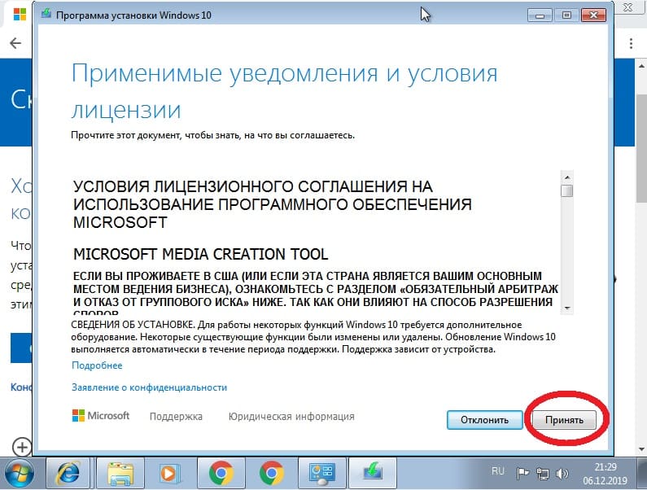Screen dimensions: 647x490
Task: Click the license text scrollbar thumb
Action: click(x=566, y=191)
